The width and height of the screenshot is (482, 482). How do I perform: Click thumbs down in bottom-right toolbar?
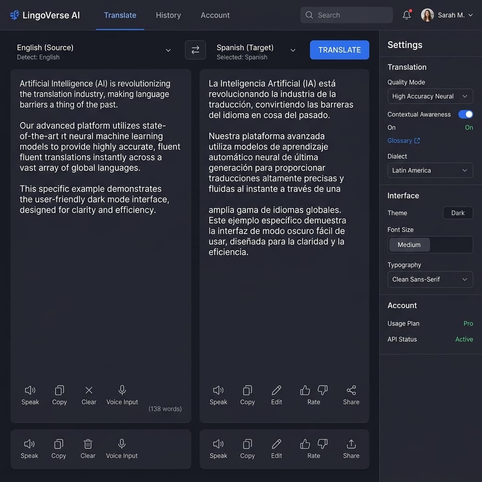(x=322, y=444)
